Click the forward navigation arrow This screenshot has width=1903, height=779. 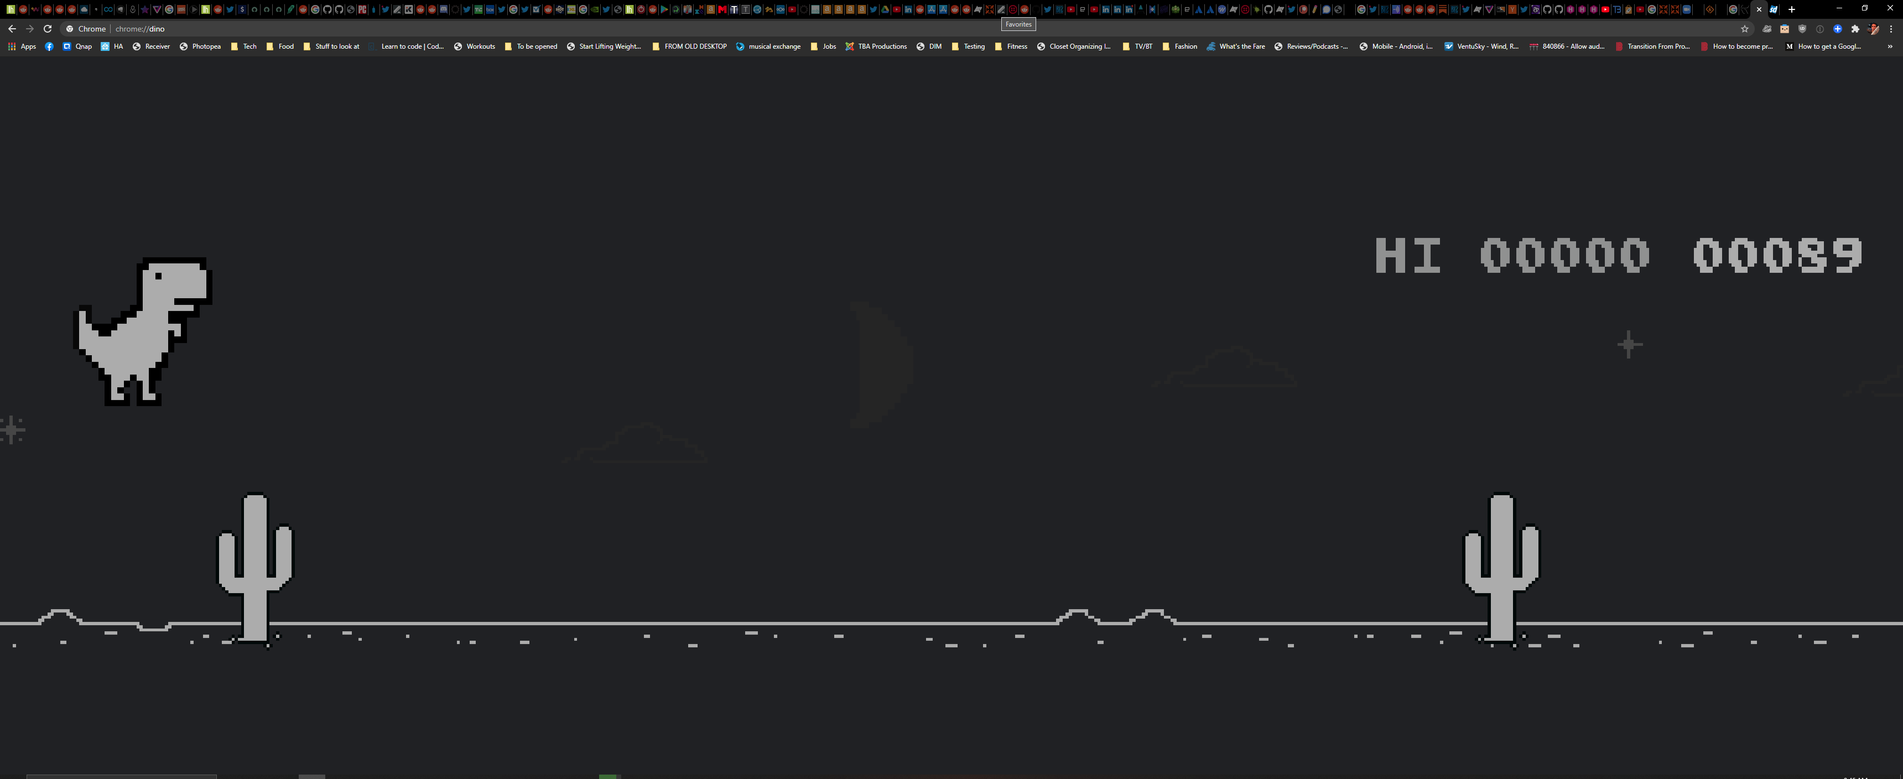coord(29,29)
